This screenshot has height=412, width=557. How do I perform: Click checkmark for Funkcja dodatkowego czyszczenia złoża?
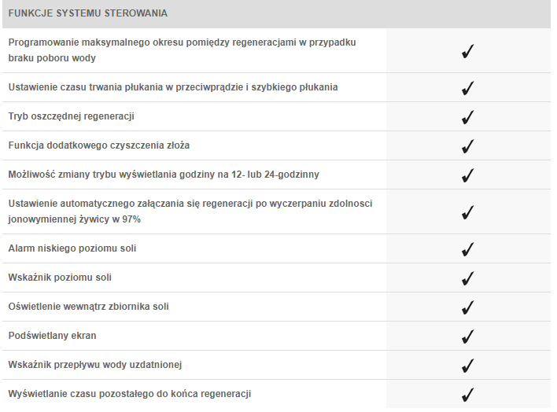[468, 146]
